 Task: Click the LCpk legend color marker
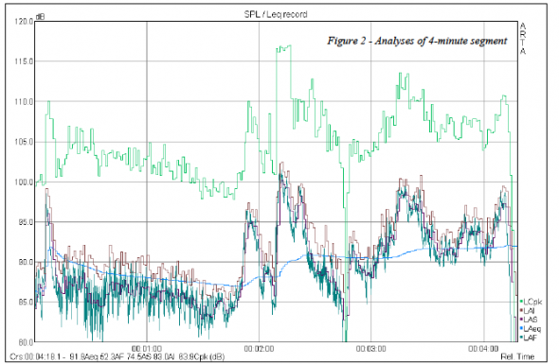pyautogui.click(x=521, y=302)
